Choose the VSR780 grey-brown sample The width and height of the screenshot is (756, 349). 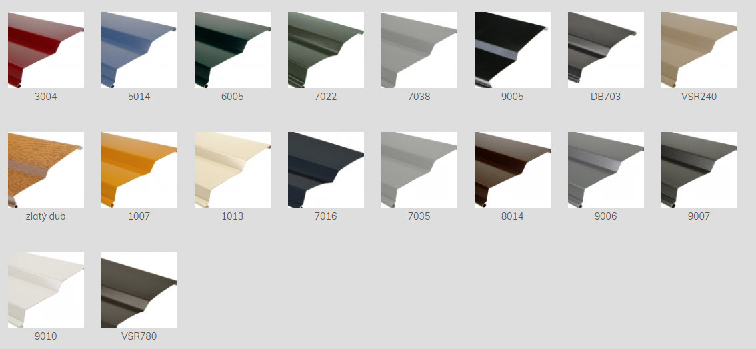tap(139, 290)
